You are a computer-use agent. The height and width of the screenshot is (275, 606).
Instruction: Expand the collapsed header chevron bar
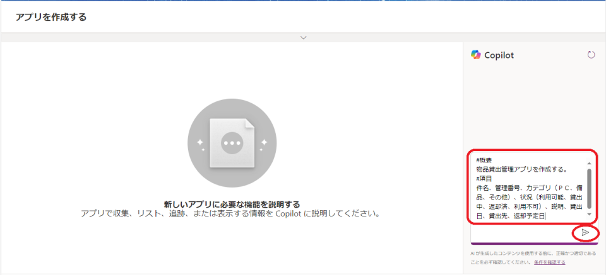[304, 38]
